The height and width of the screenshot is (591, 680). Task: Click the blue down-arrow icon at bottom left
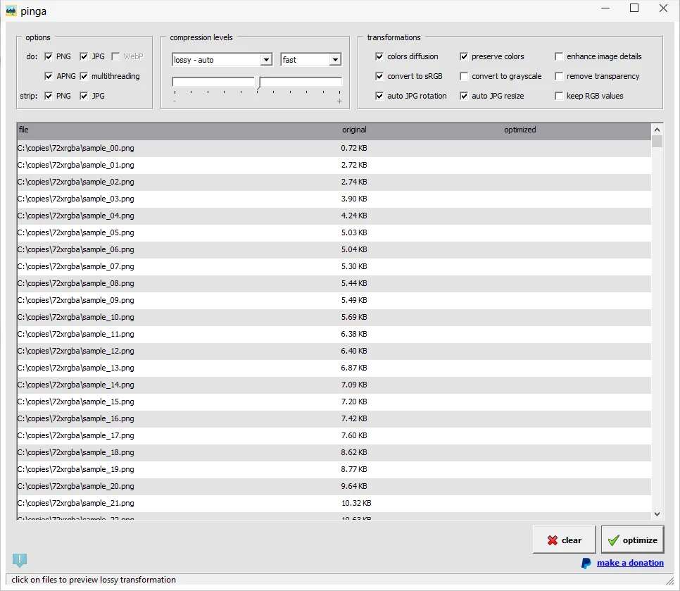pos(20,560)
